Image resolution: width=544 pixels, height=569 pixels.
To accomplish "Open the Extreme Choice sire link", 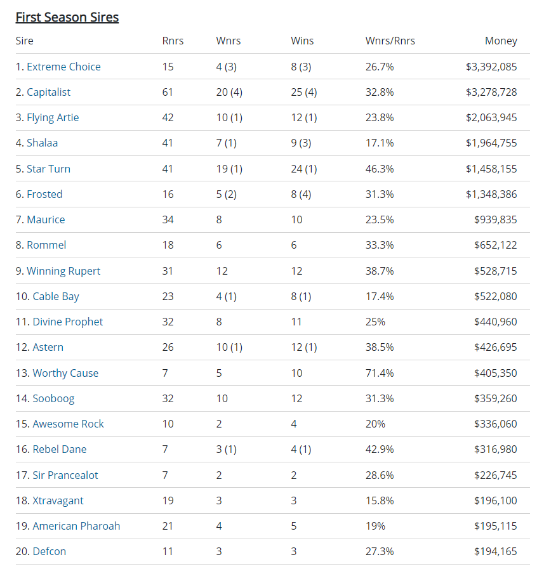I will 63,67.
